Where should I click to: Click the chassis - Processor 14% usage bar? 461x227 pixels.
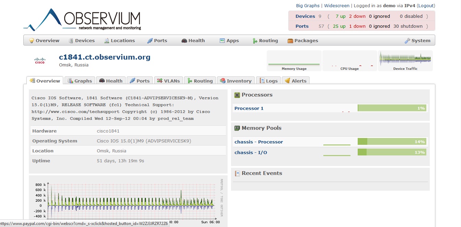392,142
